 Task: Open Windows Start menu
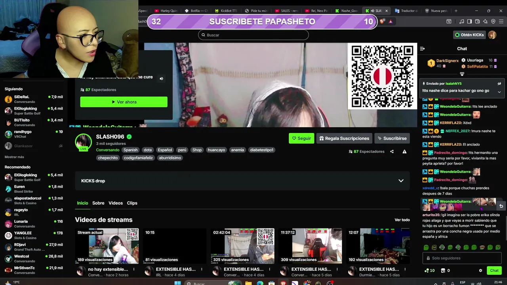pyautogui.click(x=177, y=283)
